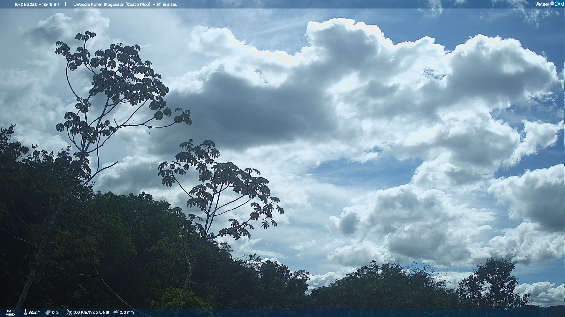Click the CAM text in the logo
565x317 pixels.
click(559, 4)
